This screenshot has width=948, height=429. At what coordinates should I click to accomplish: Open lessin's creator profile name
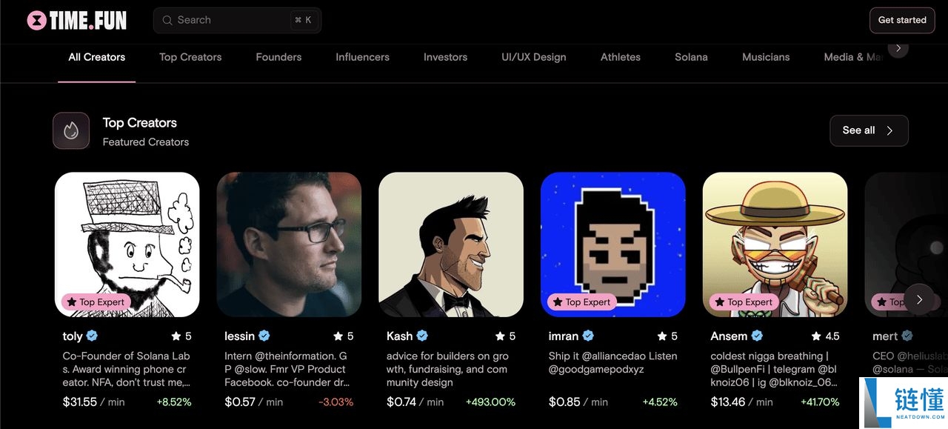[x=239, y=336]
